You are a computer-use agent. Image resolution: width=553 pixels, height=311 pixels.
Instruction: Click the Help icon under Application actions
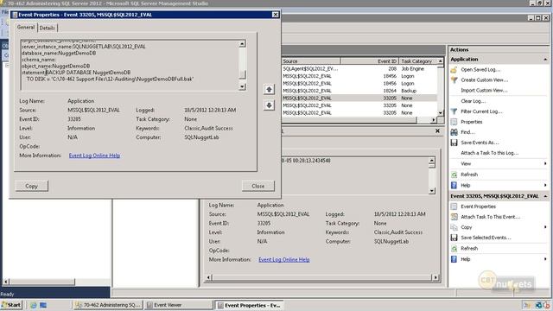point(454,185)
